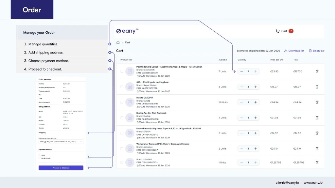Viewport: 335px width, 188px height.
Task: Open the Cart icon in header
Action: [x=277, y=31]
